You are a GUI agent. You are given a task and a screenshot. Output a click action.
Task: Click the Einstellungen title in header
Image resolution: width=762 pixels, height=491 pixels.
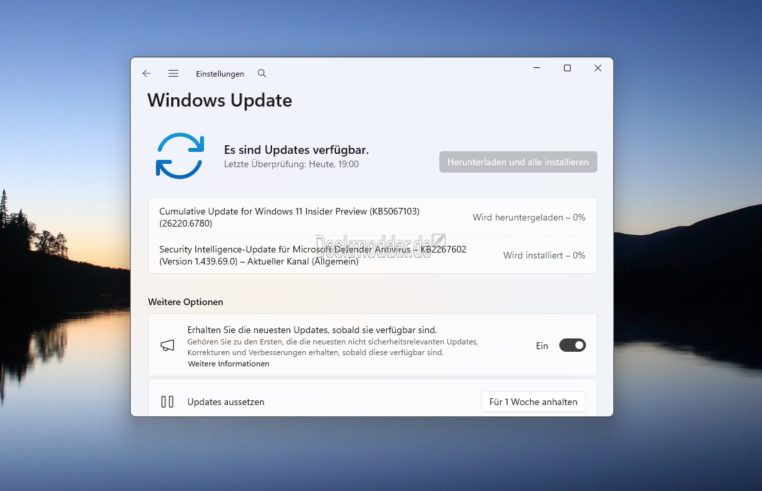click(x=220, y=74)
